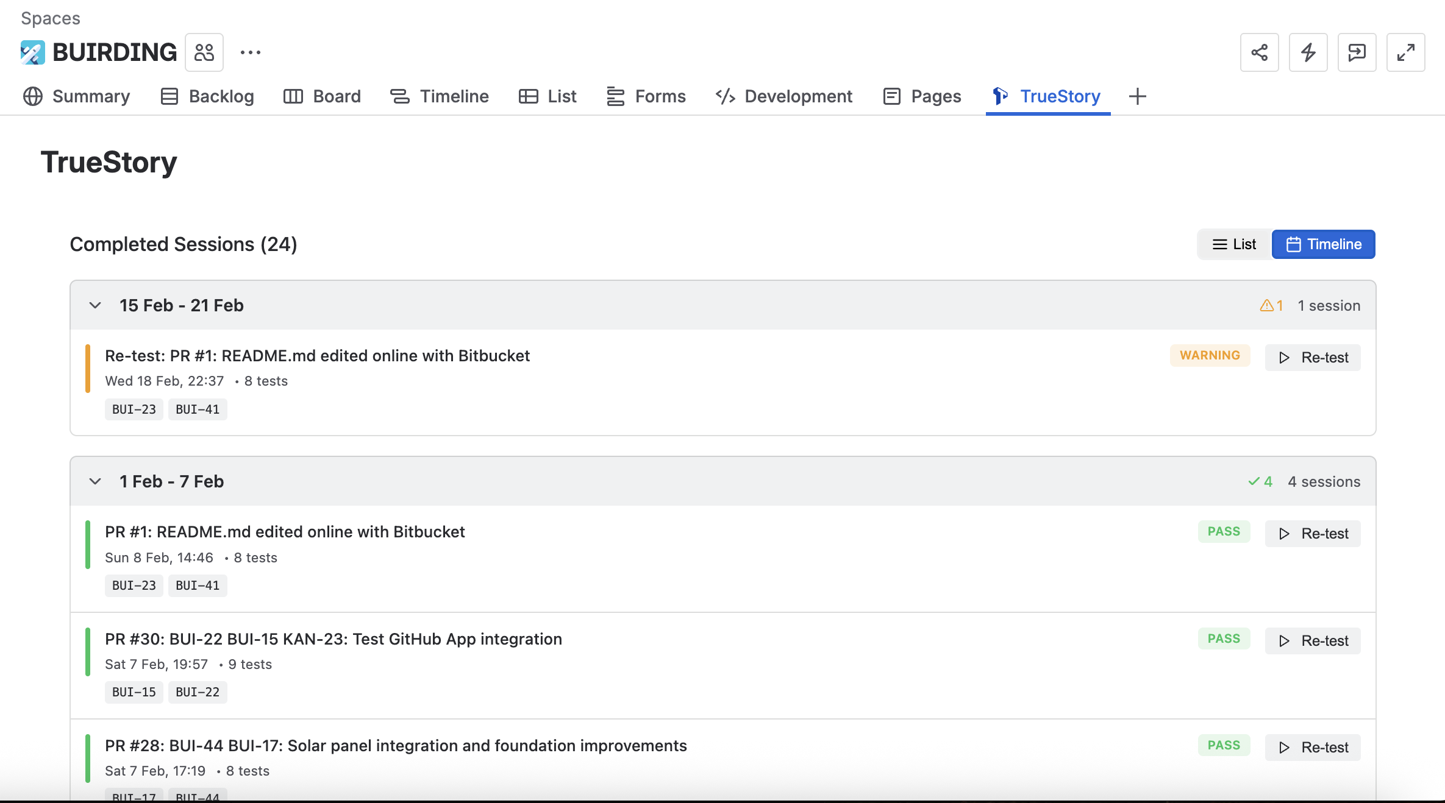Screen dimensions: 1445x803
Task: Click the '1 session' count text
Action: 1329,305
